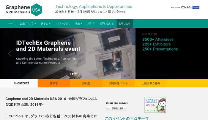Click the Choose your language label
The image size is (208, 120).
(116, 103)
